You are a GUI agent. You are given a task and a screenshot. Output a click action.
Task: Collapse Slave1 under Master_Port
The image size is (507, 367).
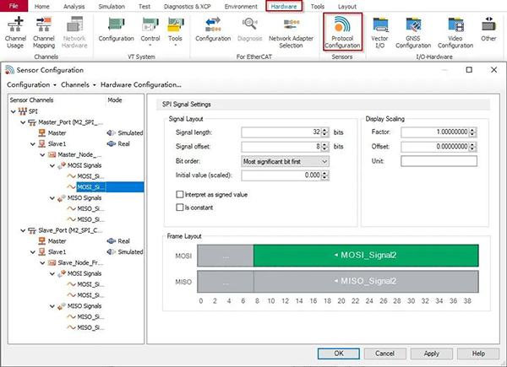33,144
